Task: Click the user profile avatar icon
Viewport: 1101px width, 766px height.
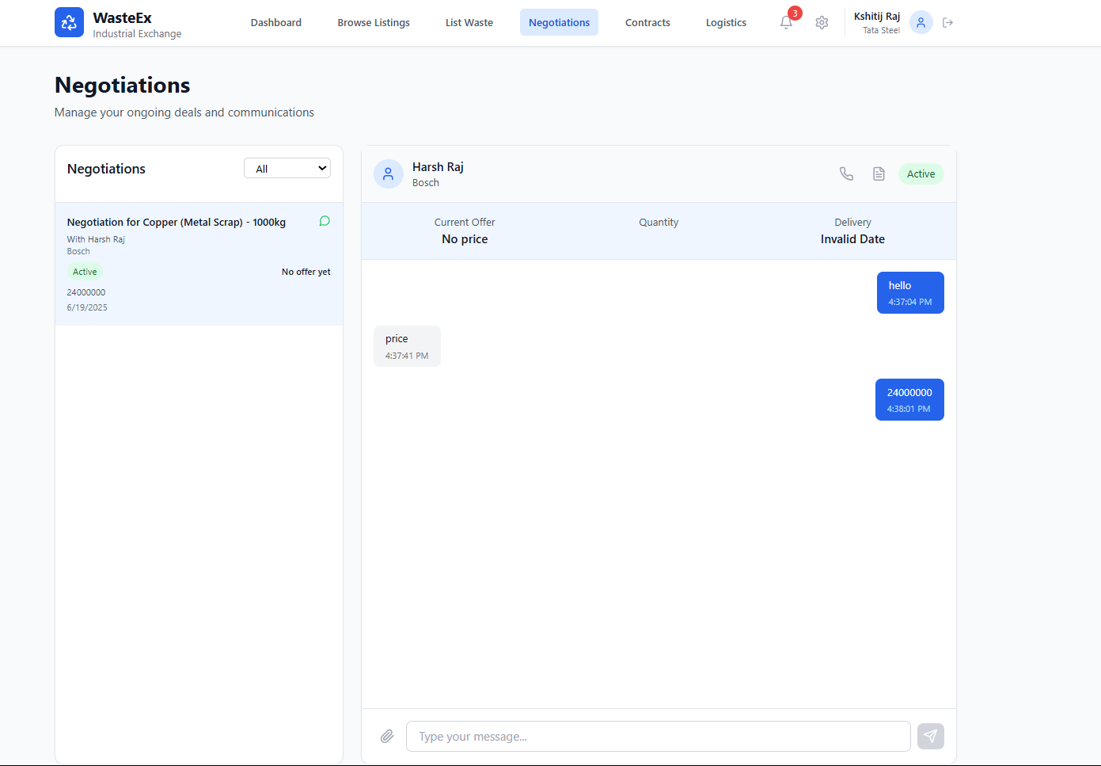Action: click(921, 22)
